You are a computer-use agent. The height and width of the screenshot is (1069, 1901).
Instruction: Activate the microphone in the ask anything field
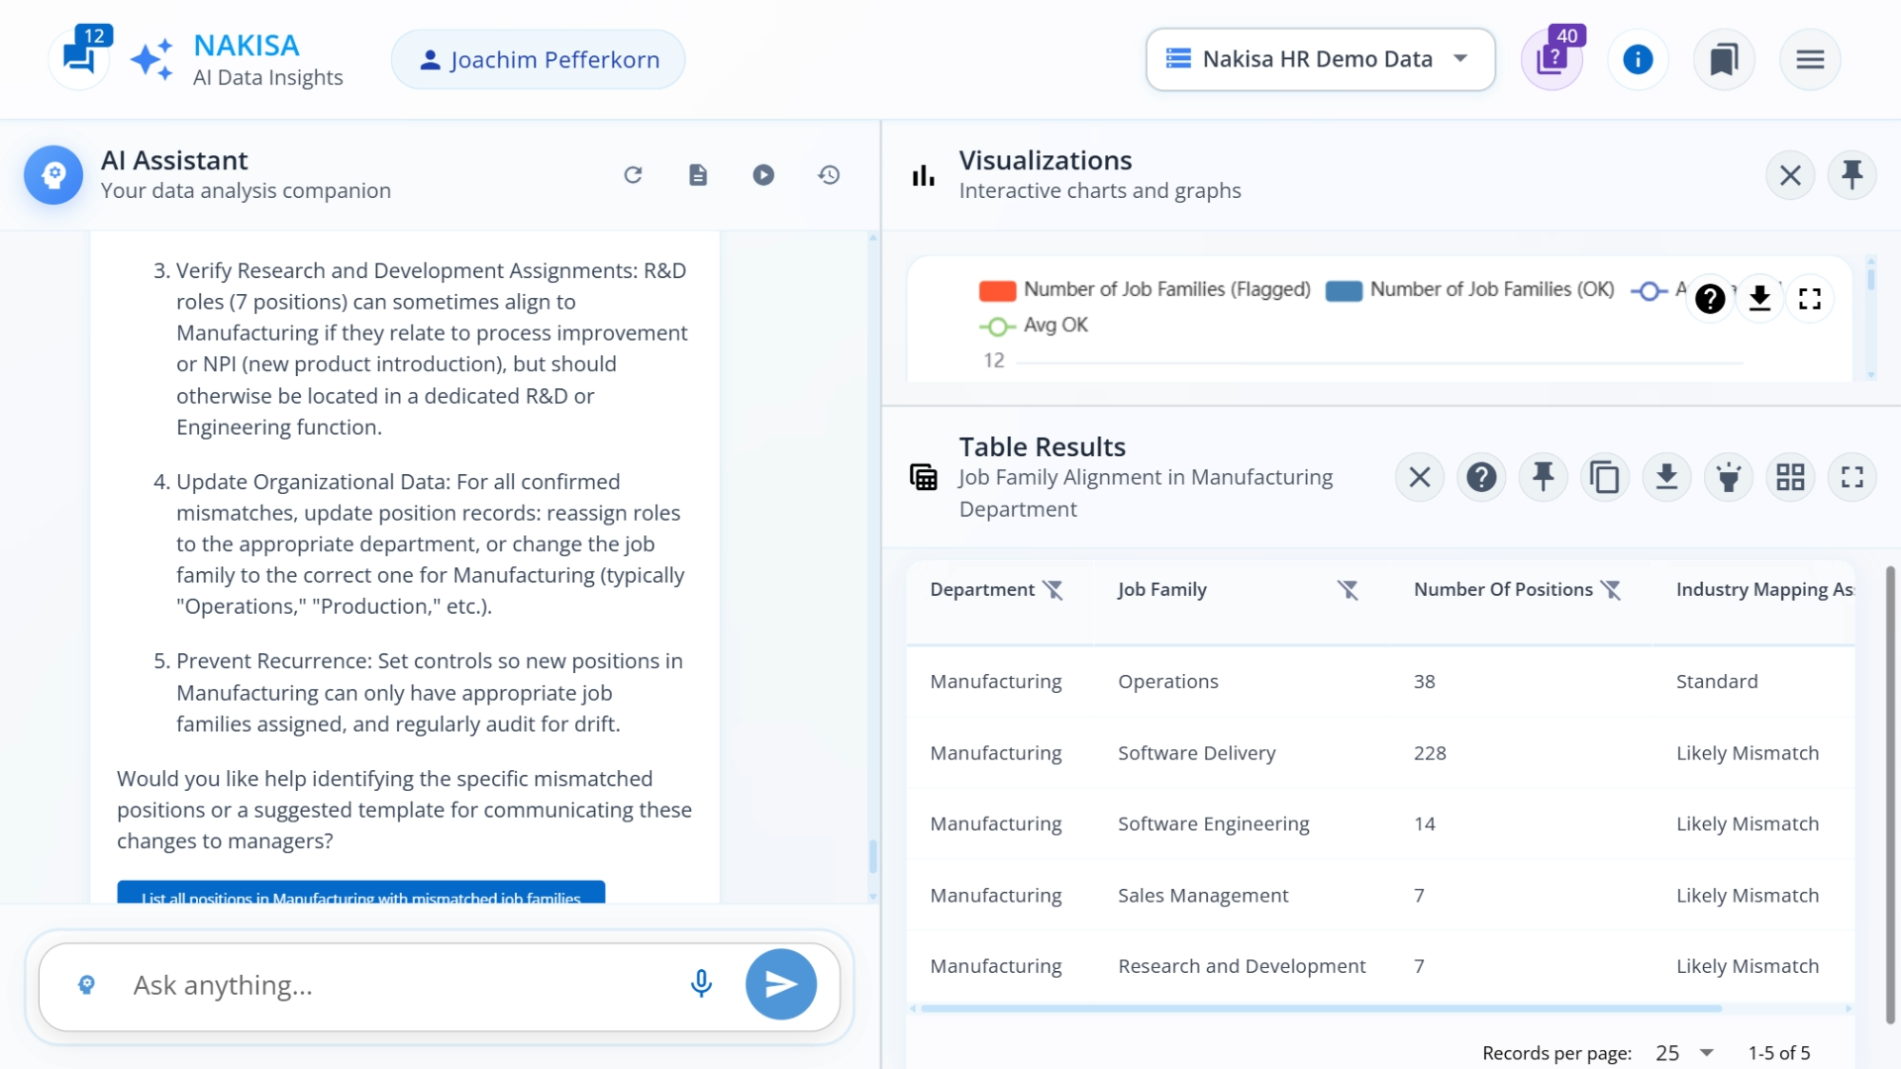click(701, 984)
